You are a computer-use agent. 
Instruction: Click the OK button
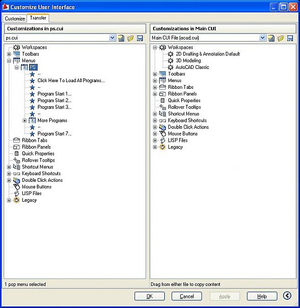[149, 296]
